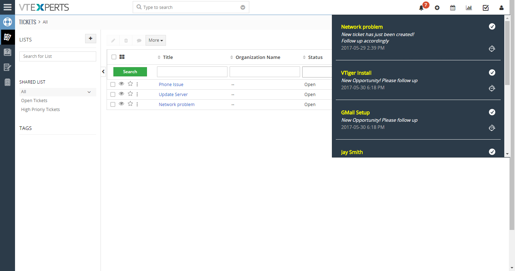Focus the Title column filter field
The height and width of the screenshot is (271, 515).
pyautogui.click(x=192, y=72)
